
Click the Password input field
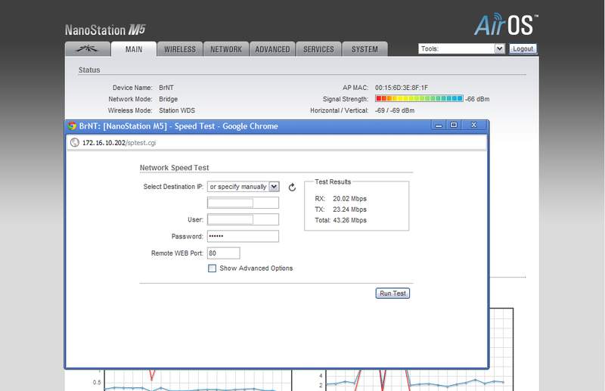pyautogui.click(x=243, y=236)
